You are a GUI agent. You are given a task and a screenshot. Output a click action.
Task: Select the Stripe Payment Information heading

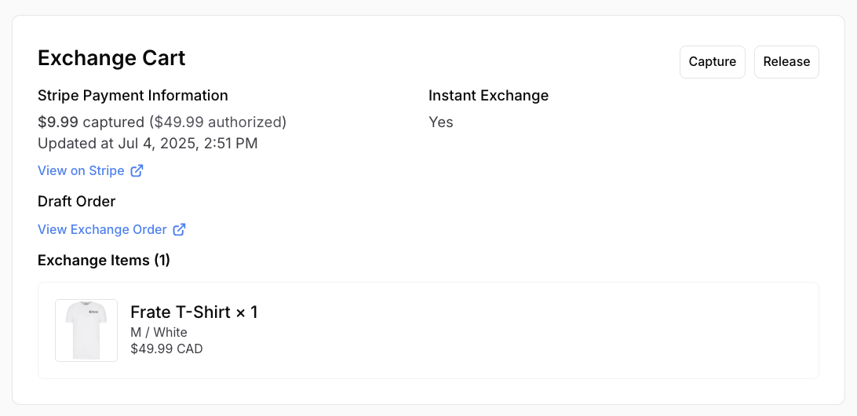(133, 96)
